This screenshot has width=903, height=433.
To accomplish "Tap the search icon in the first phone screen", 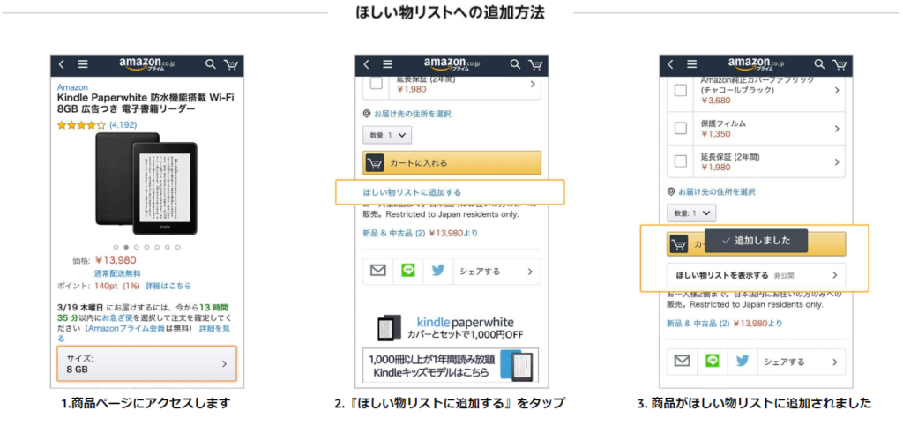I will [211, 64].
